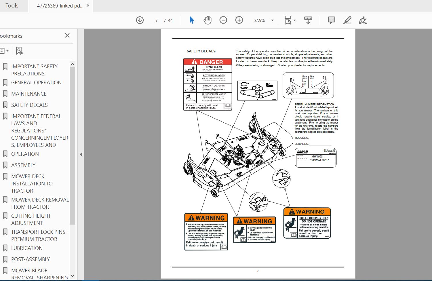Select the ASSEMBLY bookmark
The height and width of the screenshot is (281, 432).
[x=23, y=165]
